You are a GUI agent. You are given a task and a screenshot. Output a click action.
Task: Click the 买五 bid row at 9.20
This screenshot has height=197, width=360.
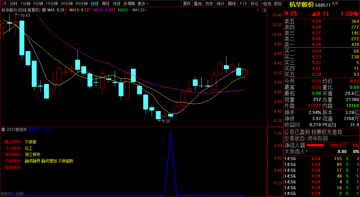(322, 74)
